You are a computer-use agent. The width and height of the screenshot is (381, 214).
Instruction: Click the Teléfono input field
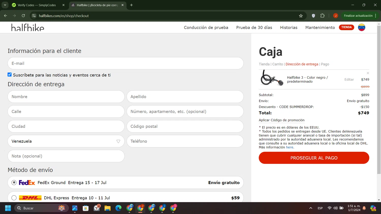185,141
